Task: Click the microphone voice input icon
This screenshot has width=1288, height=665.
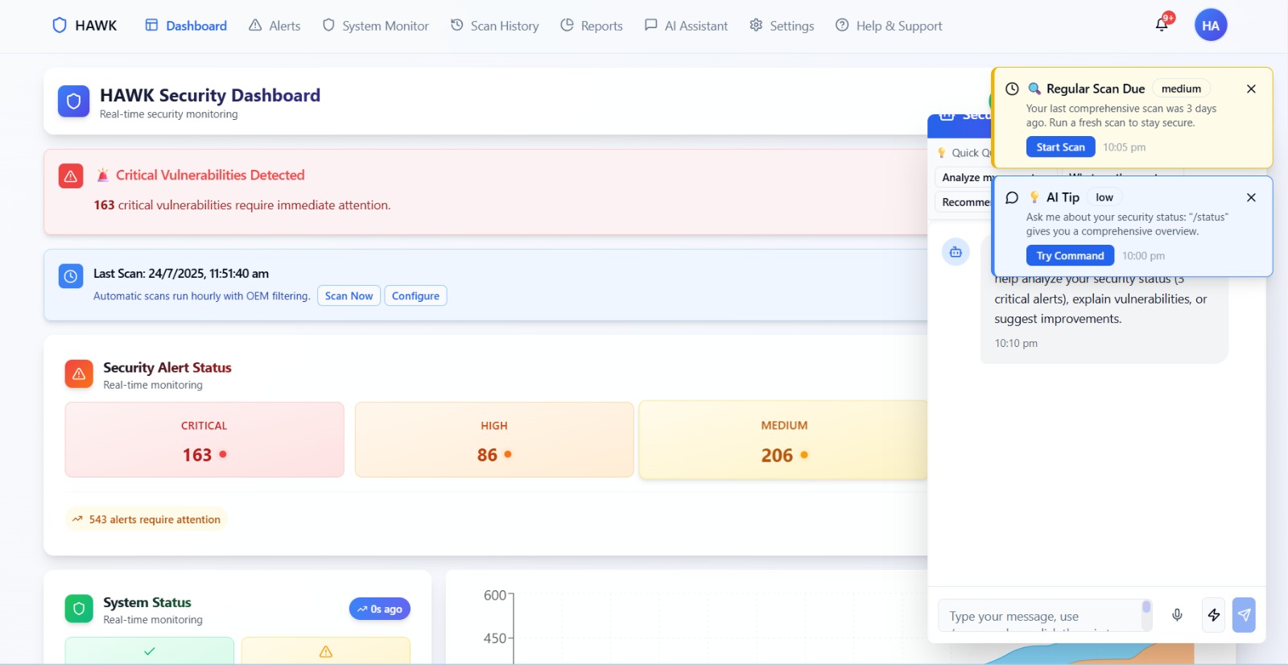Action: [1177, 615]
